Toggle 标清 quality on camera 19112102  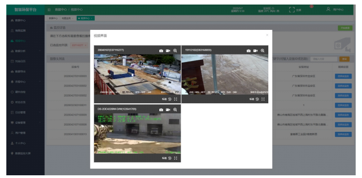pos(252,99)
